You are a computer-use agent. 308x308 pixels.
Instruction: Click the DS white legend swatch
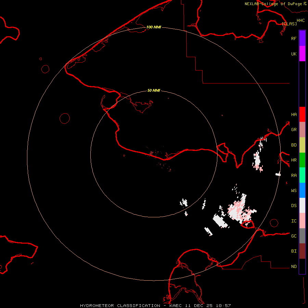click(x=302, y=205)
